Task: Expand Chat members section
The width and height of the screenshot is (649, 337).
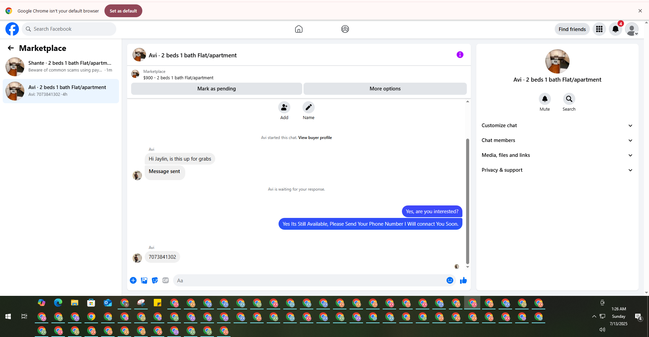Action: pyautogui.click(x=557, y=140)
